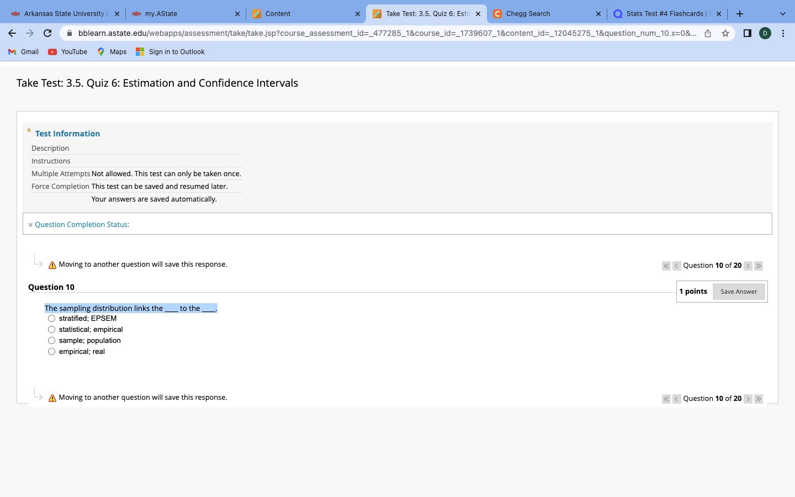Reload the current page

[47, 33]
